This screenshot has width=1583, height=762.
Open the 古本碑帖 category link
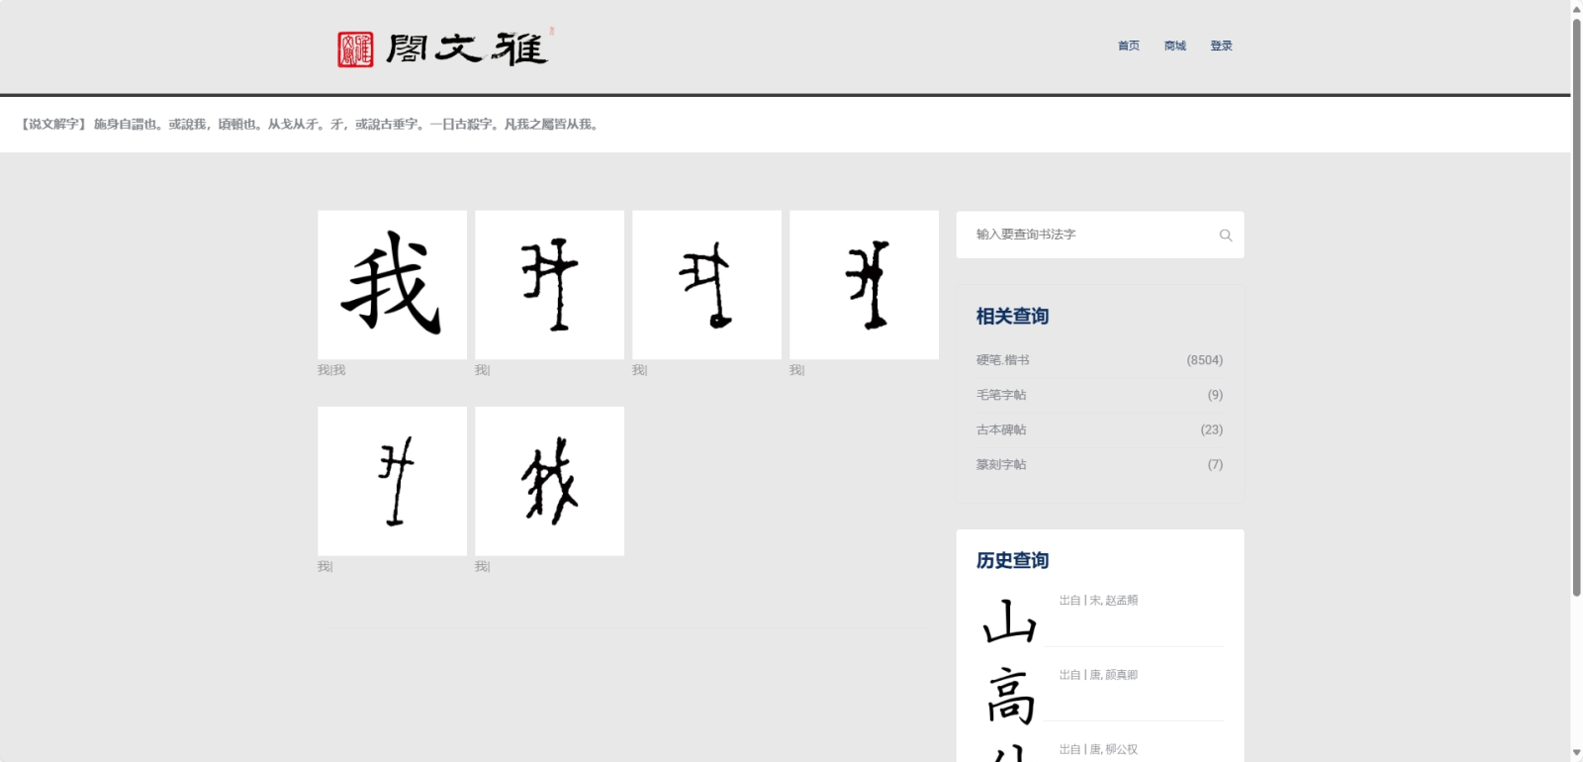point(1001,429)
